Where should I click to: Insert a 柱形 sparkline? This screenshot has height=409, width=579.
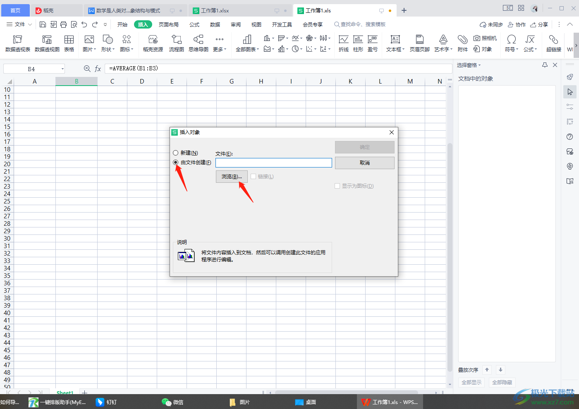[358, 43]
